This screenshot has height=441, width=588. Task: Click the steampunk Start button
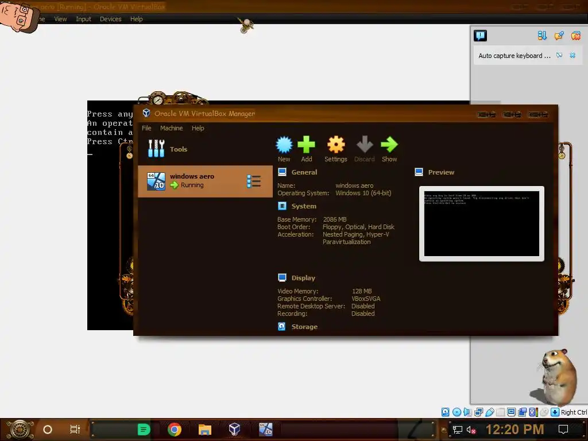pyautogui.click(x=20, y=429)
